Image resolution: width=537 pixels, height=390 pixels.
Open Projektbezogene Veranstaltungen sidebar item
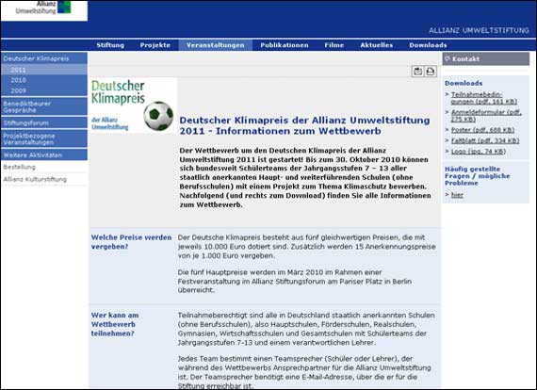click(44, 138)
